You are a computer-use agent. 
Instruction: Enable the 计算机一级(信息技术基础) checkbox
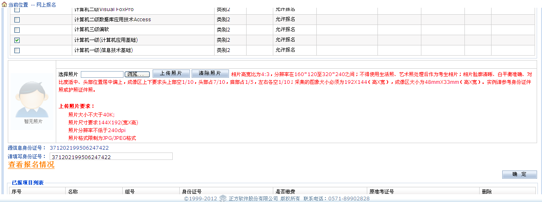pyautogui.click(x=17, y=50)
